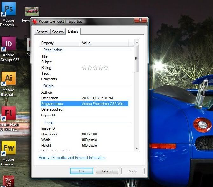Viewport: 213px width, 187px height.
Task: Switch to the Security tab
Action: [58, 32]
